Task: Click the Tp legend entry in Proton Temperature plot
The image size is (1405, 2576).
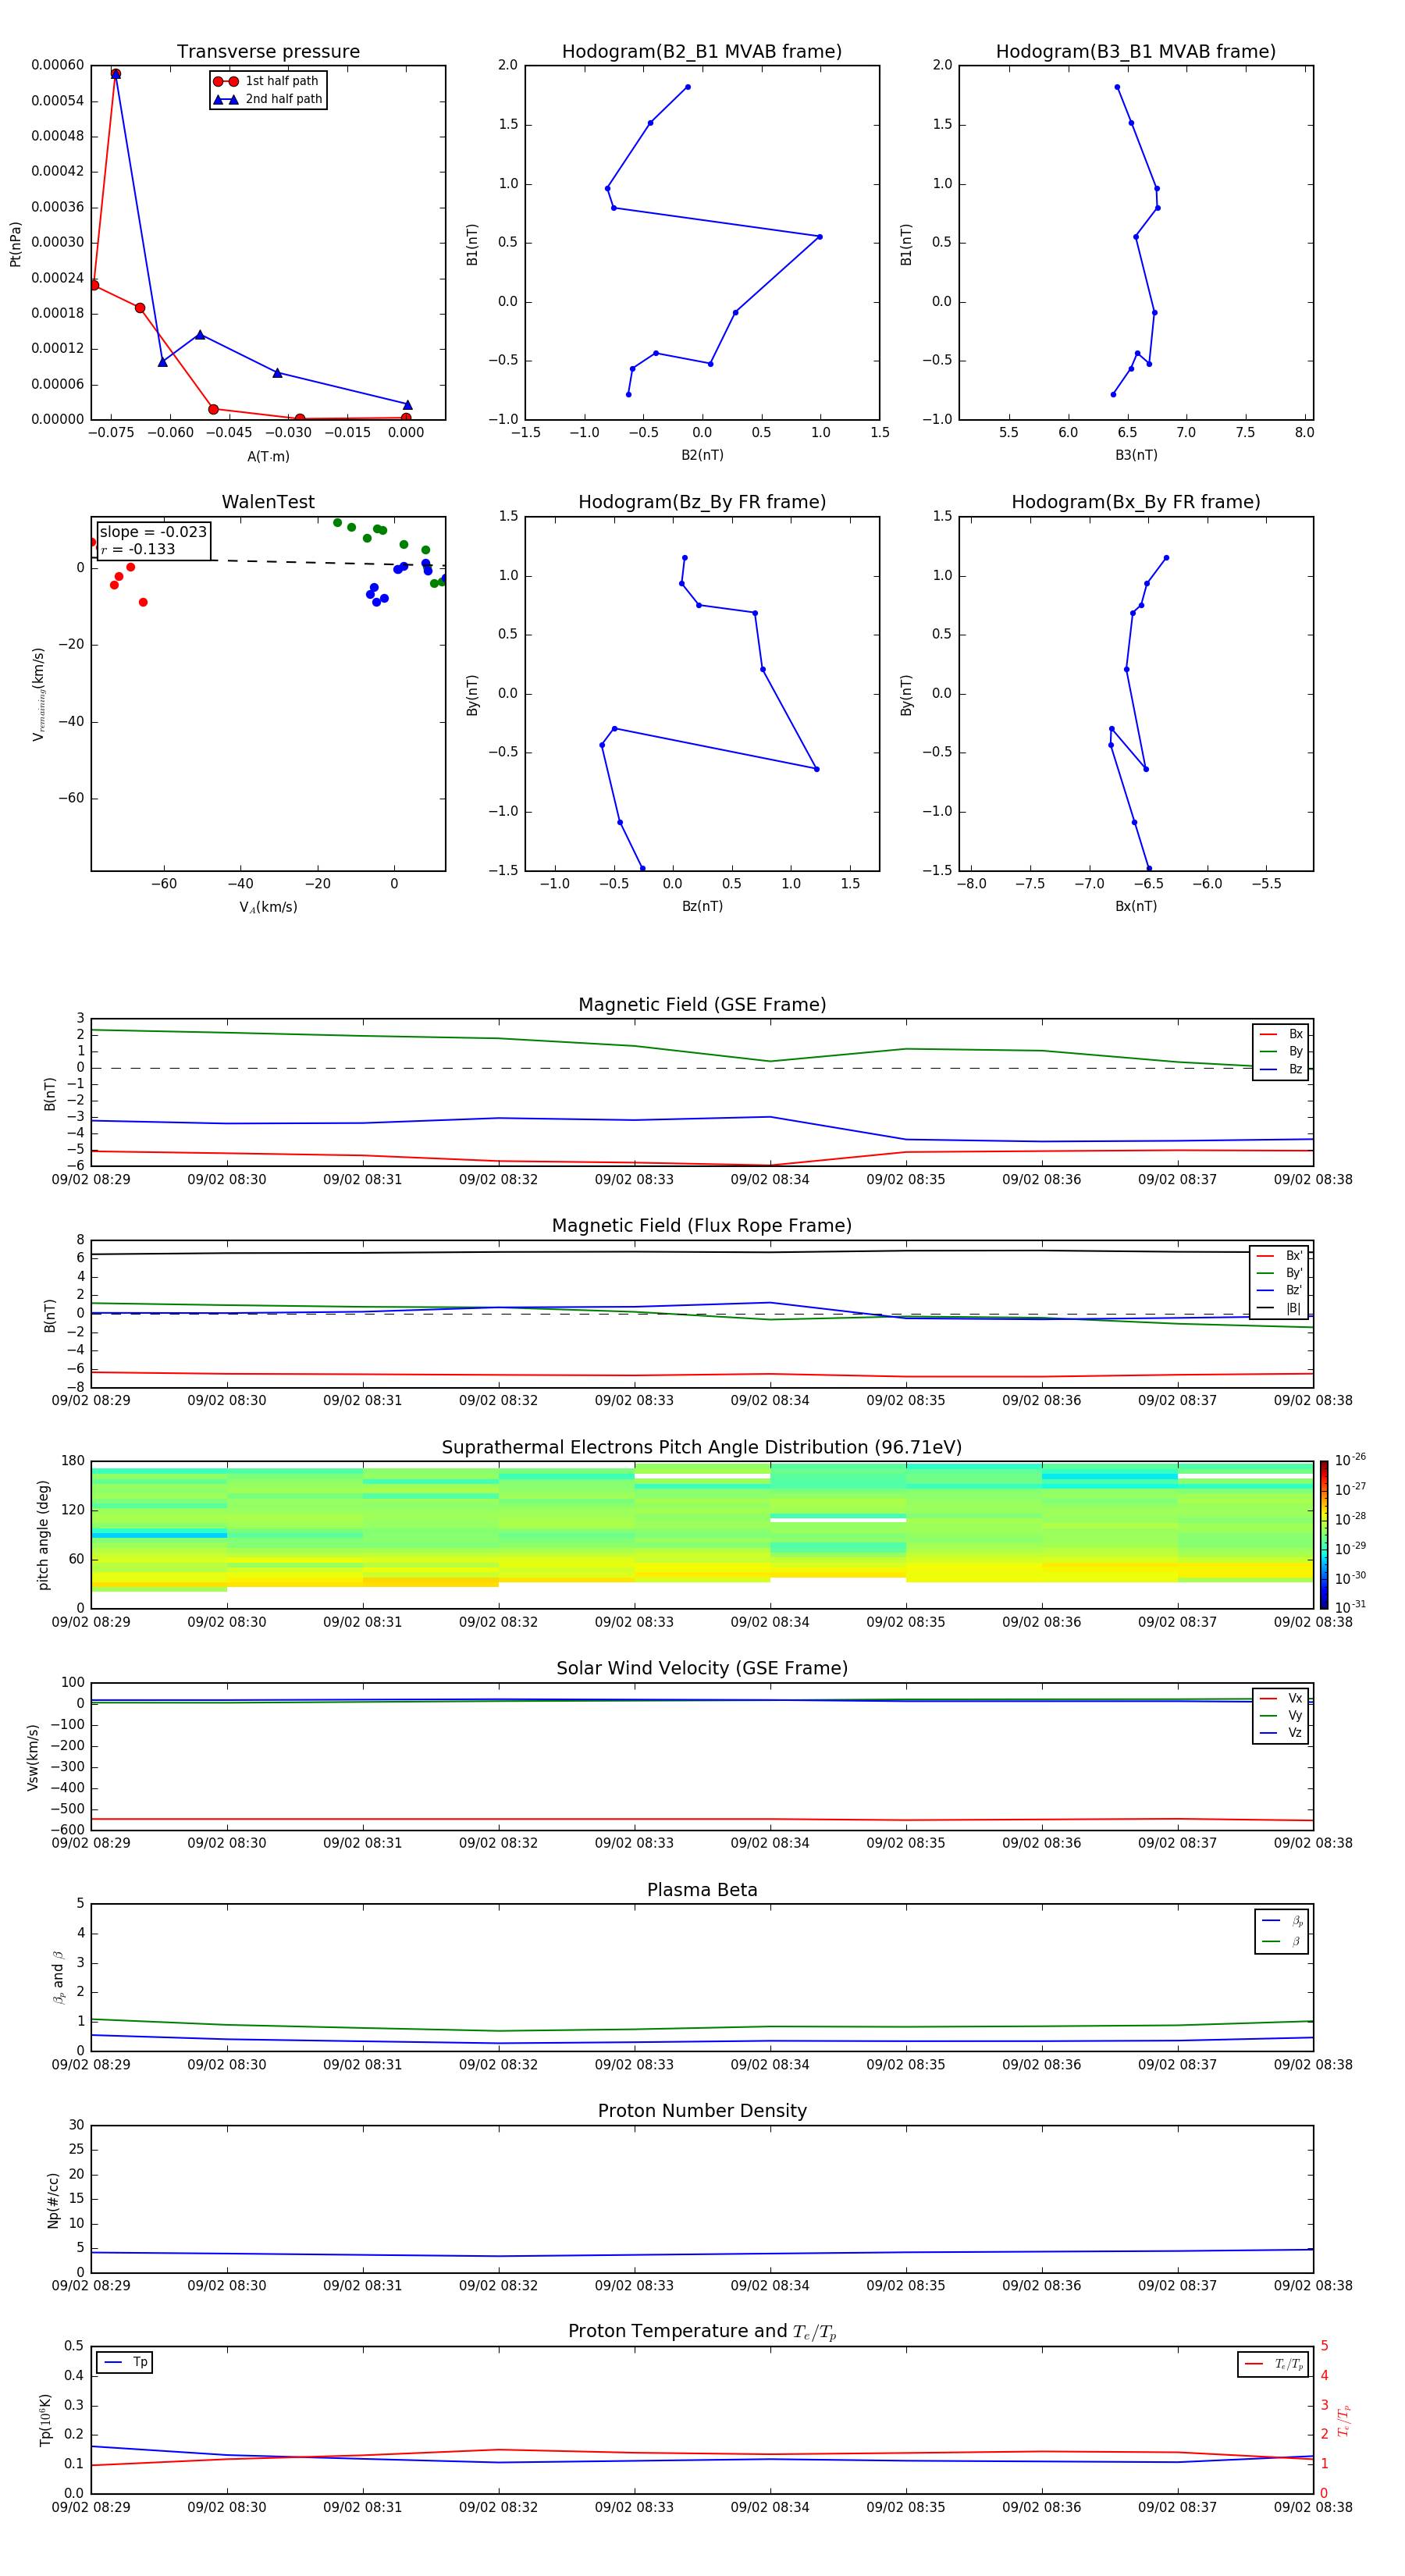Action: point(125,2362)
